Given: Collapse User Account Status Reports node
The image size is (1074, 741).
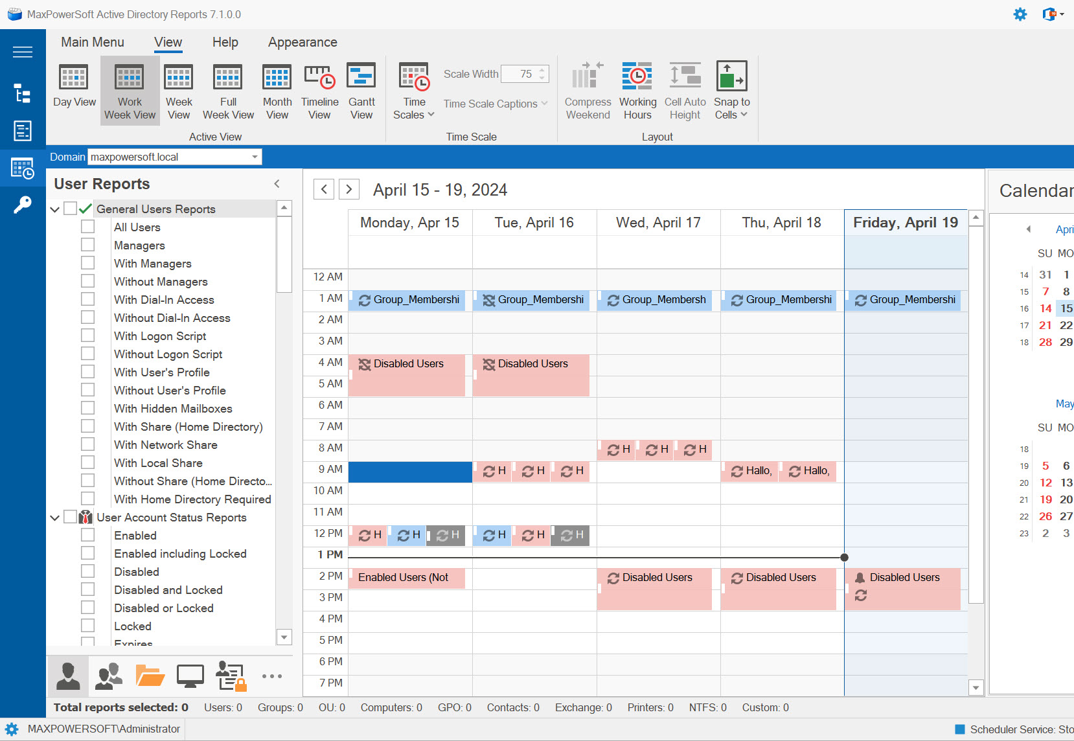Looking at the screenshot, I should [x=55, y=518].
